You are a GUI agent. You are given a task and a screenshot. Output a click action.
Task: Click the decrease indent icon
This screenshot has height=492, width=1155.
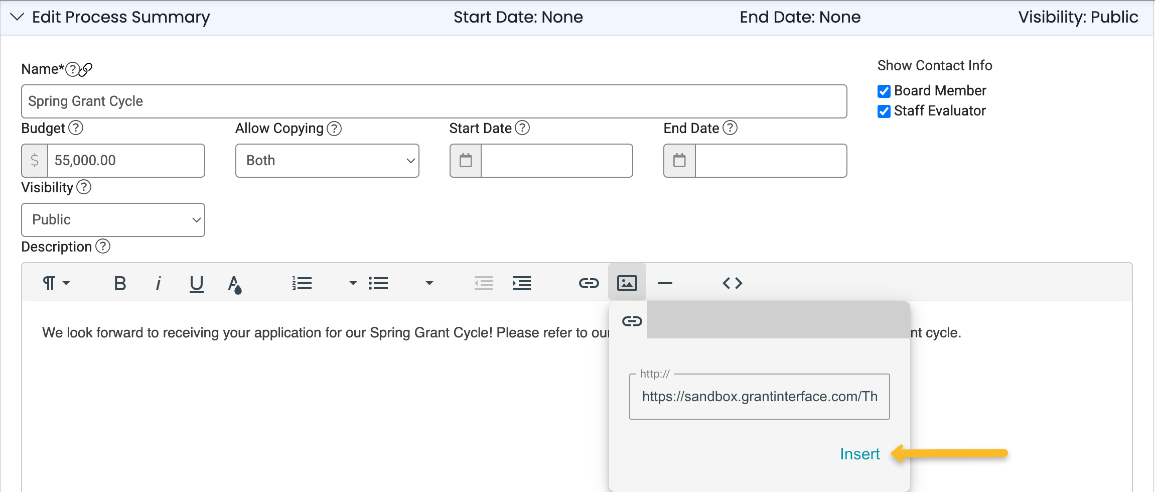tap(483, 283)
